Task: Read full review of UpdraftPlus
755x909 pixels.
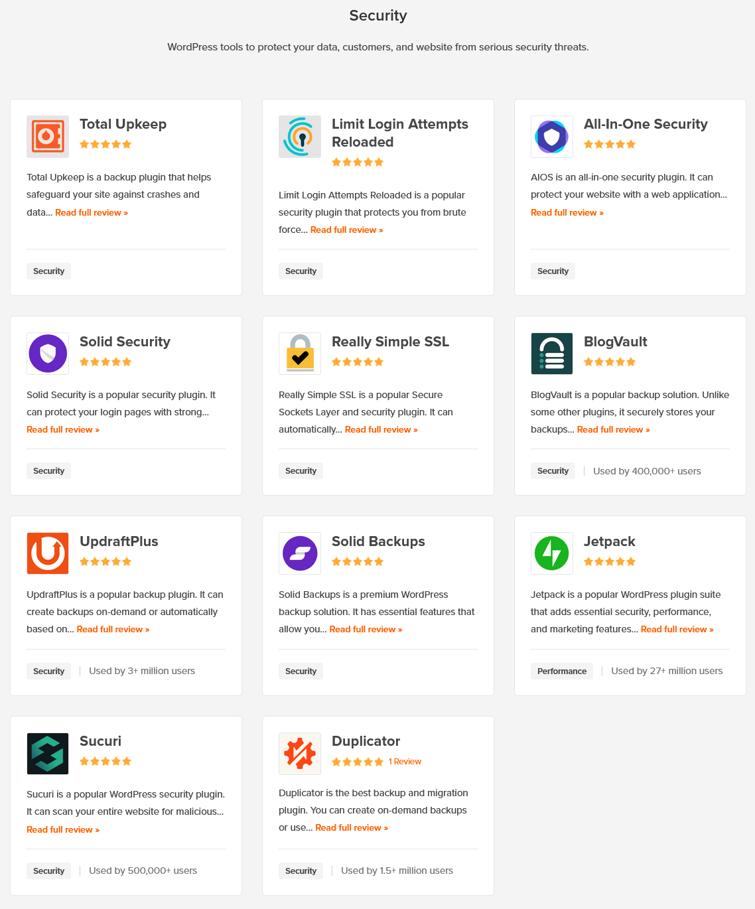Action: tap(113, 629)
